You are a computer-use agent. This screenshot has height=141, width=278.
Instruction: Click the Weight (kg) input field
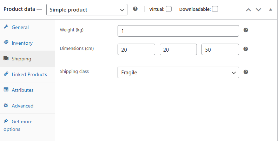[x=178, y=31]
